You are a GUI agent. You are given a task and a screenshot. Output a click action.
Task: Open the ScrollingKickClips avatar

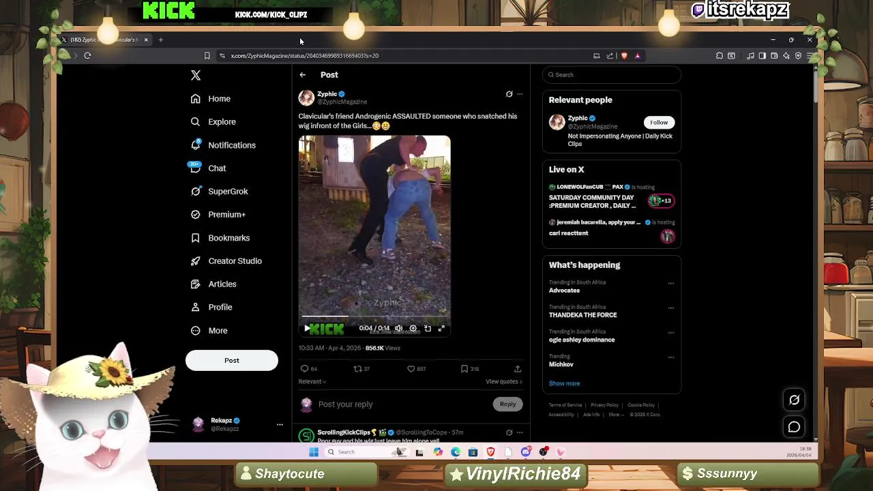click(x=306, y=436)
